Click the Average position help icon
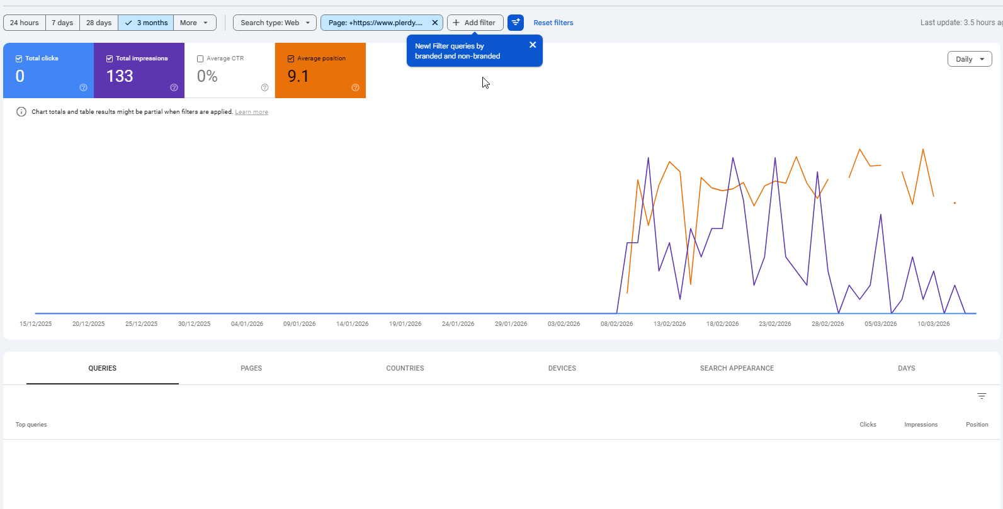The height and width of the screenshot is (509, 1003). pos(355,87)
